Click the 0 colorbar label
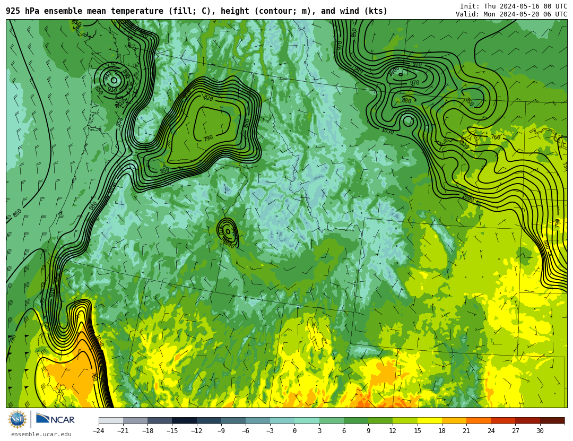 (x=295, y=431)
